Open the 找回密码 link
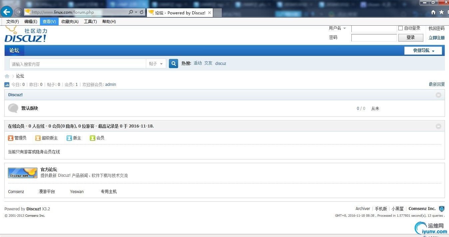Image resolution: width=449 pixels, height=237 pixels. coord(437,28)
